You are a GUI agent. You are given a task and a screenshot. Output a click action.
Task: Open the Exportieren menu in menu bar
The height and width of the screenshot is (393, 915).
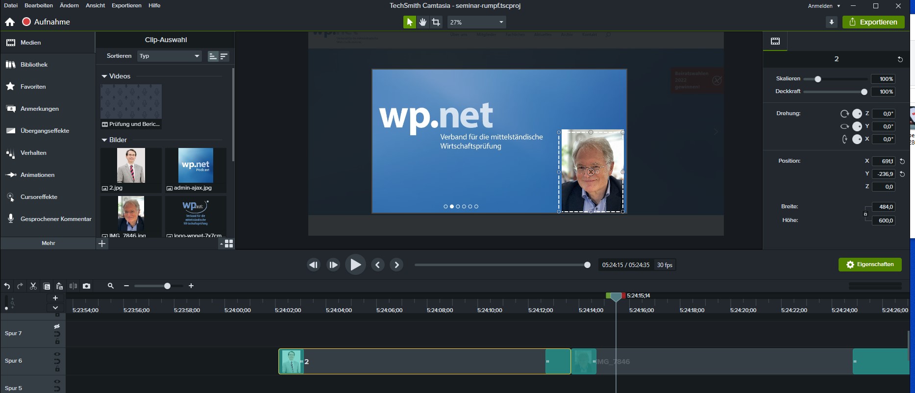(x=126, y=5)
